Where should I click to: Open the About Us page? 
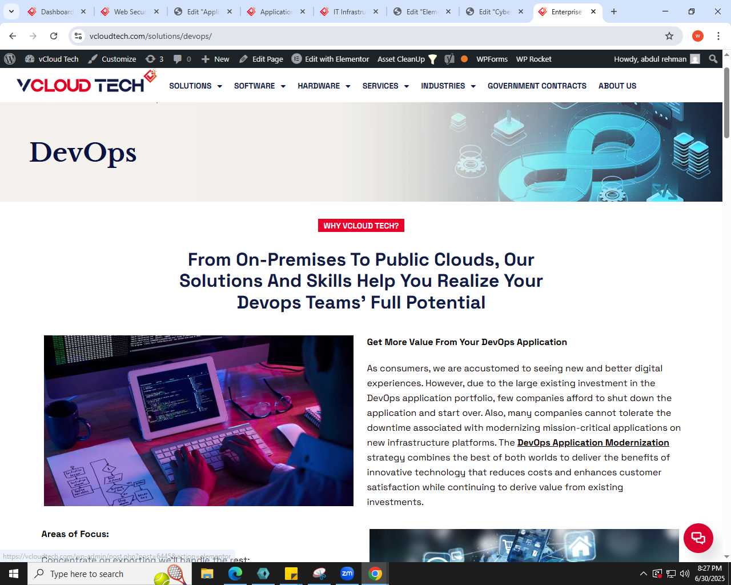click(617, 86)
